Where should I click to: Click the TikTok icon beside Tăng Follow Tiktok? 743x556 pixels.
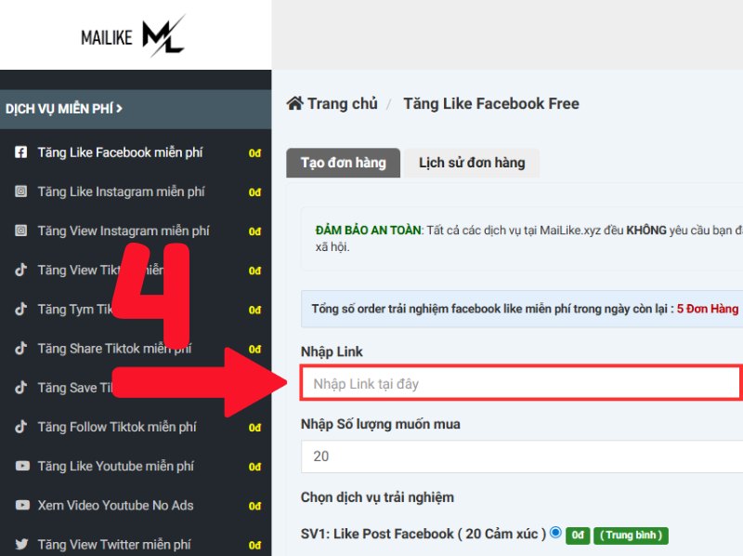click(20, 427)
